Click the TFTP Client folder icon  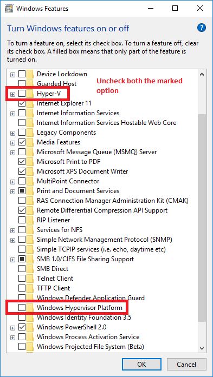click(30, 288)
